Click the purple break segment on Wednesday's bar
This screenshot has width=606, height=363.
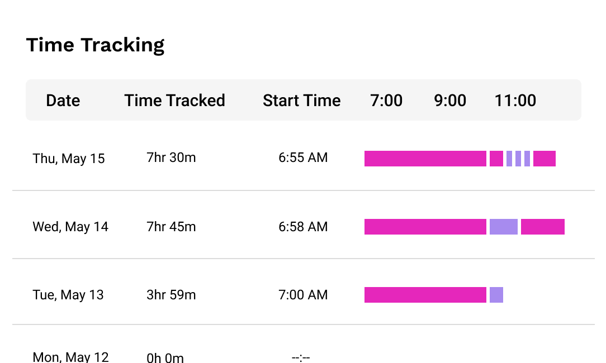[504, 227]
